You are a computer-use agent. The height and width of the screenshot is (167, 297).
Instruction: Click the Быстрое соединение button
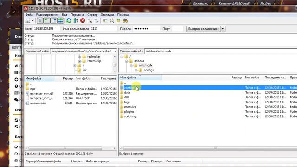coord(203,29)
